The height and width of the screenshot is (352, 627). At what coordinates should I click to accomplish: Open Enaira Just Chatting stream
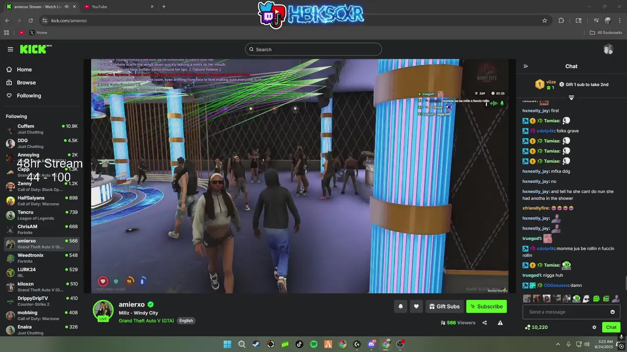42,330
